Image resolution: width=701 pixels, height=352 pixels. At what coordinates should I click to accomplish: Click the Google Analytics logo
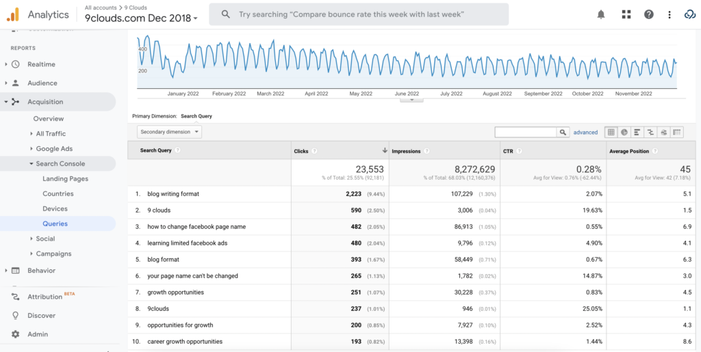(12, 15)
